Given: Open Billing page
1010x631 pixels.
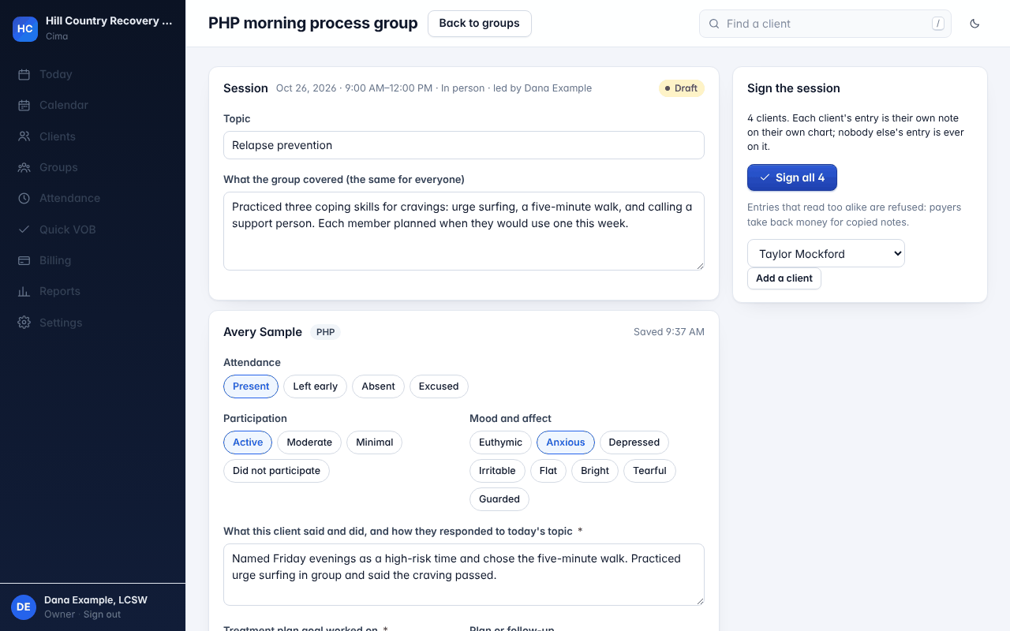Looking at the screenshot, I should pyautogui.click(x=92, y=260).
